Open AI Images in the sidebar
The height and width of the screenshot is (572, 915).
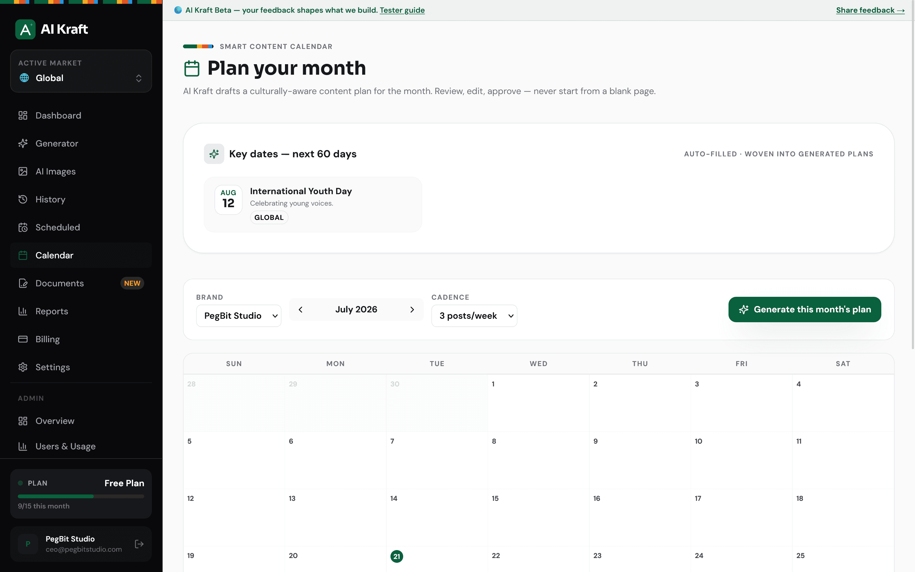[x=81, y=171]
